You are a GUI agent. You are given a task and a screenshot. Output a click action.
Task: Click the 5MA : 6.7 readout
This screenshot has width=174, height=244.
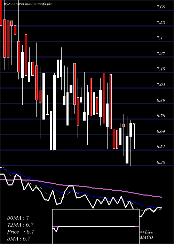18,239
